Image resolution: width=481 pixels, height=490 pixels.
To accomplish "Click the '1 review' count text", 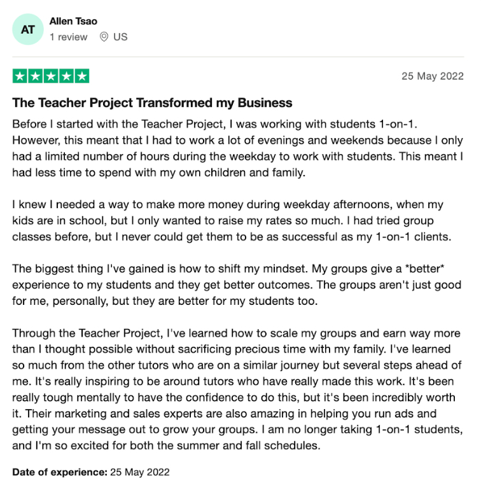I will [x=68, y=37].
